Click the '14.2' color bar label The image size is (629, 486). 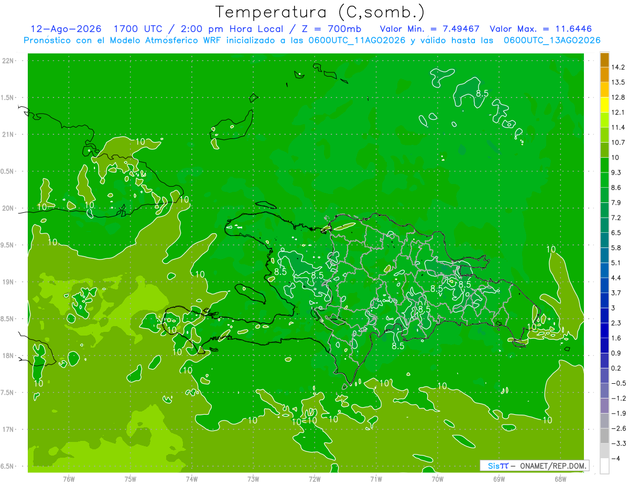(619, 67)
